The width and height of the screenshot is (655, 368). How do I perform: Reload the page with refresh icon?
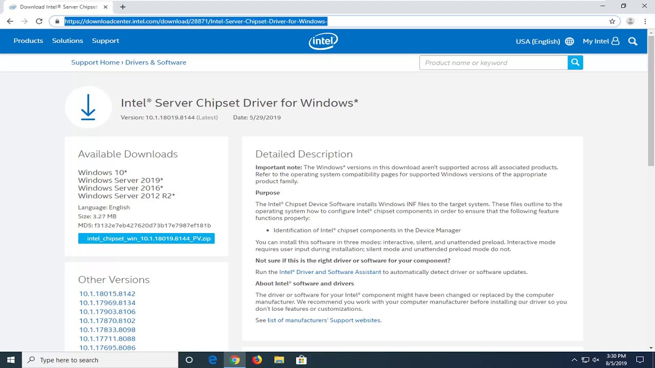tap(39, 21)
